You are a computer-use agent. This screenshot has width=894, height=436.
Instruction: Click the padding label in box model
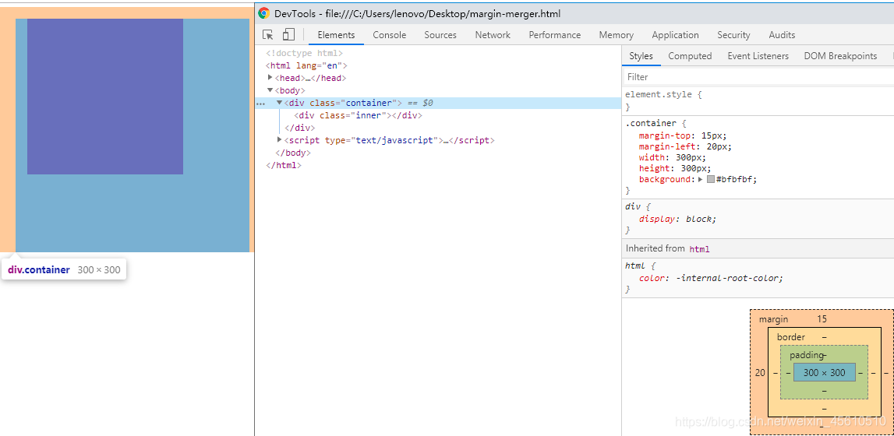tap(807, 355)
